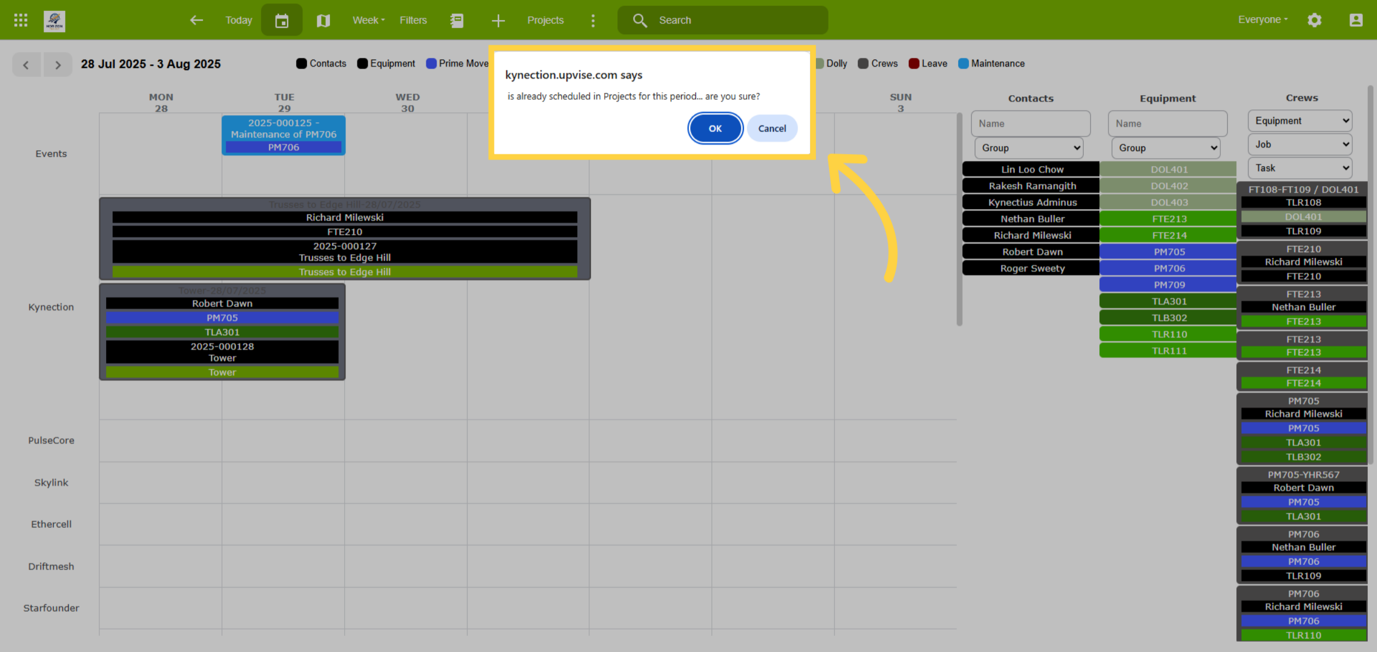Click the calendar vertical scrollbar
The image size is (1377, 652).
tap(959, 219)
